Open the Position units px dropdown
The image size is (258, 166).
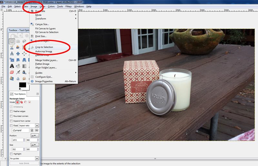35,136
